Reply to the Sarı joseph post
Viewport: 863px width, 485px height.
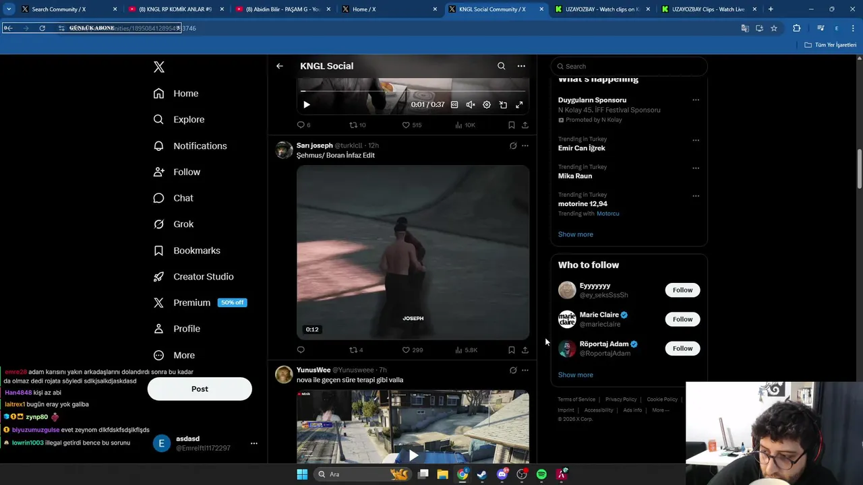[x=301, y=350]
